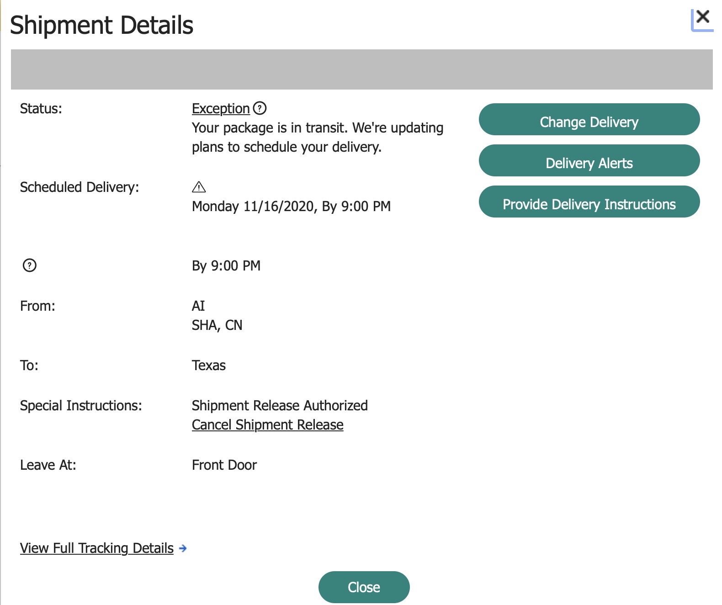Open View Full Tracking Details
The height and width of the screenshot is (605, 722).
tap(96, 548)
